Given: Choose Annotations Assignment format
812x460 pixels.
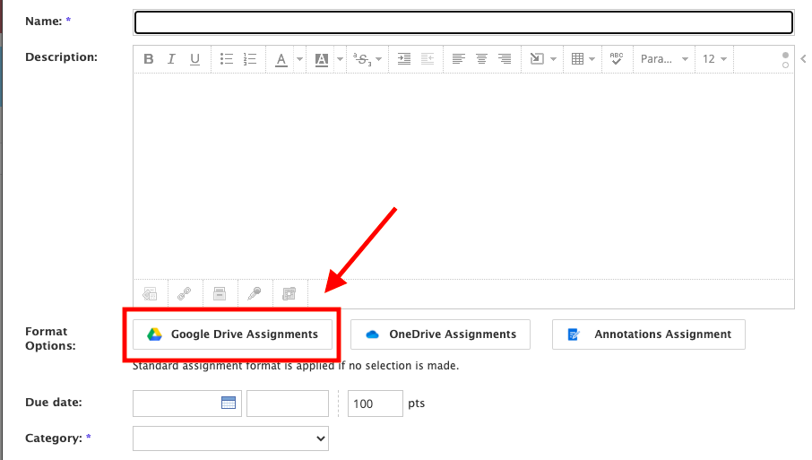Looking at the screenshot, I should 649,334.
